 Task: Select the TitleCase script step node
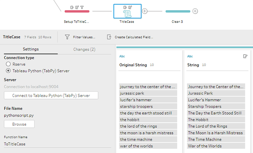pyautogui.click(x=127, y=11)
